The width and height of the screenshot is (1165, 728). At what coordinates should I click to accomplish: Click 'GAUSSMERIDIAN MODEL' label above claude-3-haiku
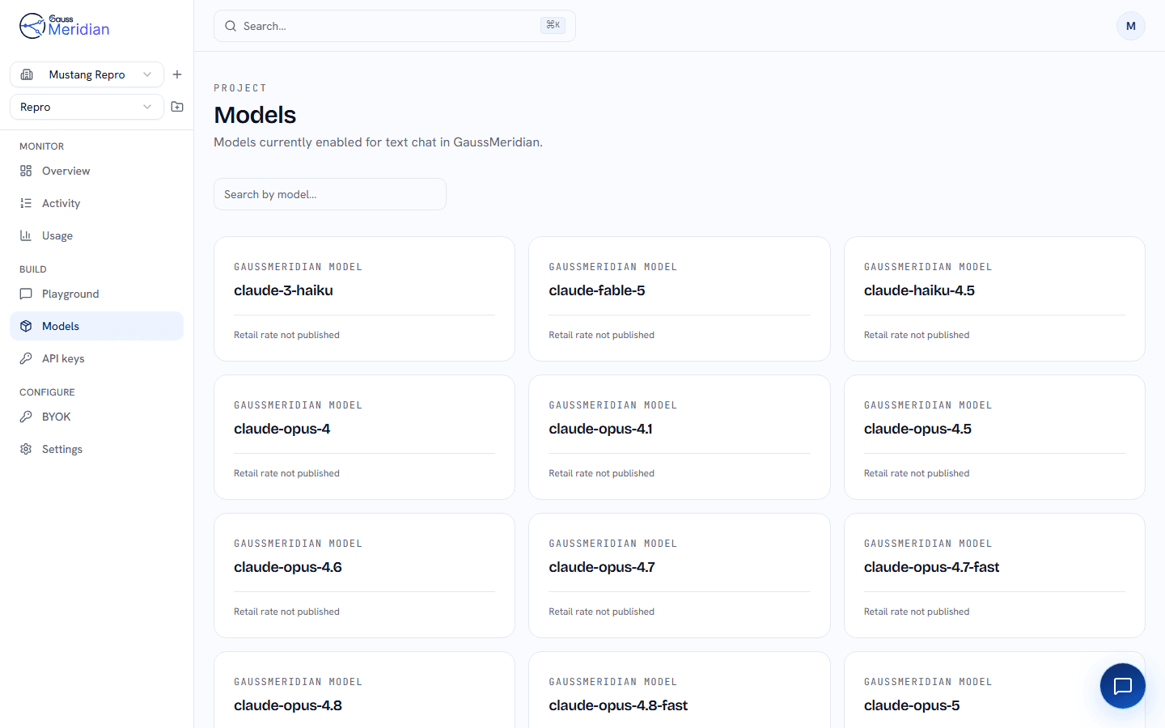(x=298, y=267)
